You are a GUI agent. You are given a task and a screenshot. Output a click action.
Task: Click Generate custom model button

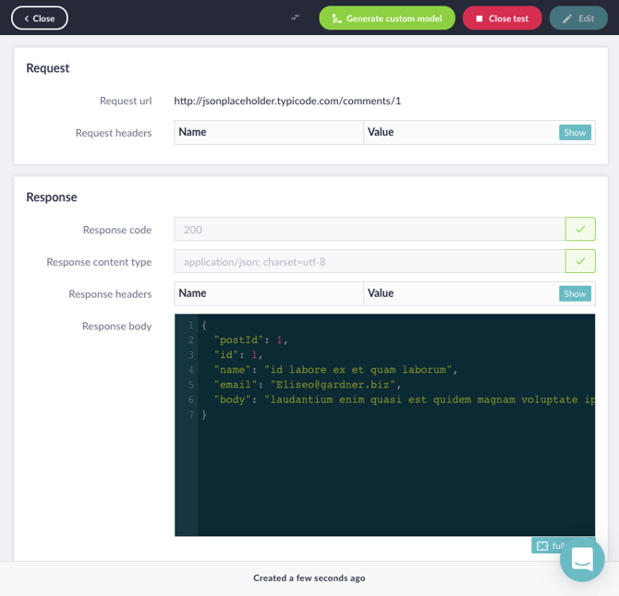coord(387,18)
